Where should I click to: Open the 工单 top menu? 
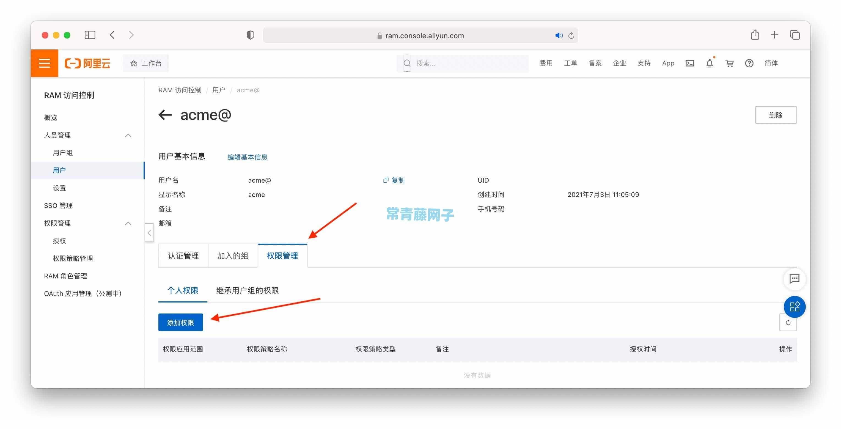[570, 63]
